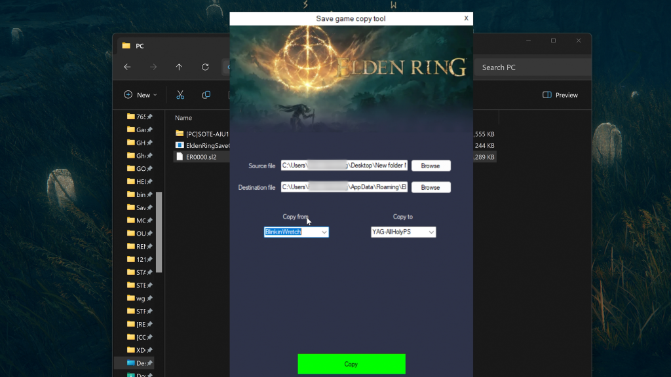
Task: Navigate up one folder level
Action: tap(179, 67)
